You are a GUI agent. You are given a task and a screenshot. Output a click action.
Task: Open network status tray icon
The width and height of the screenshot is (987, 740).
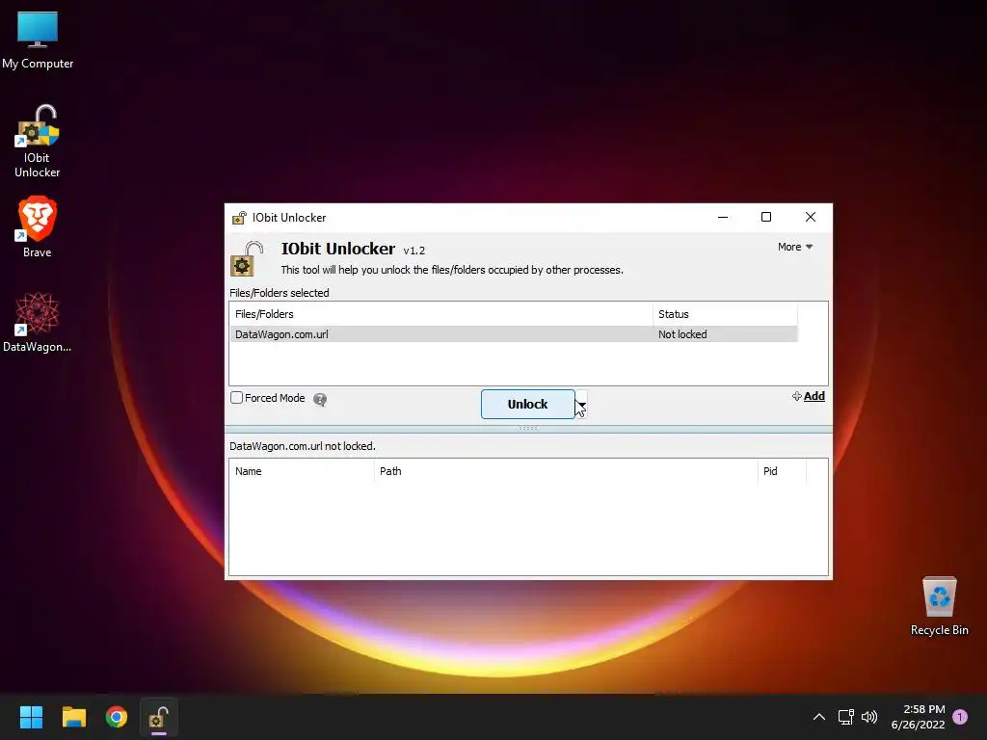click(845, 717)
